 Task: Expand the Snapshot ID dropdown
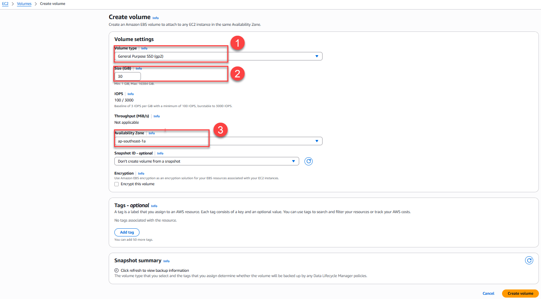tap(206, 161)
